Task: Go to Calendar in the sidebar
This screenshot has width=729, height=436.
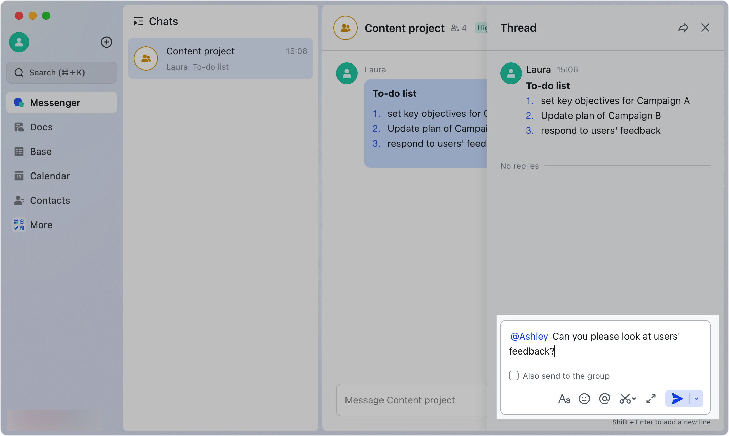Action: coord(50,176)
